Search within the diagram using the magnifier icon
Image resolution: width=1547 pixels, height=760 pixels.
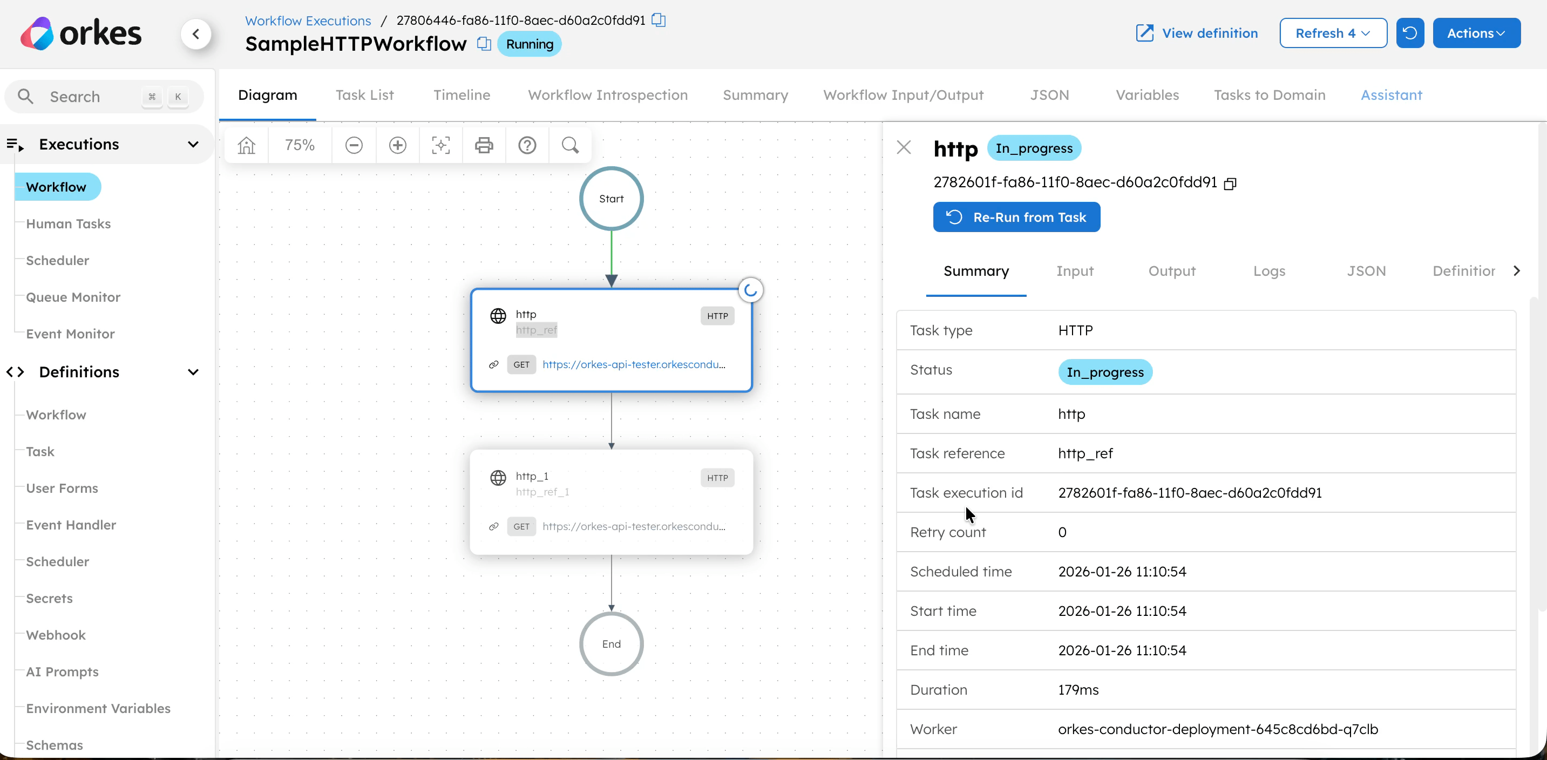[569, 145]
